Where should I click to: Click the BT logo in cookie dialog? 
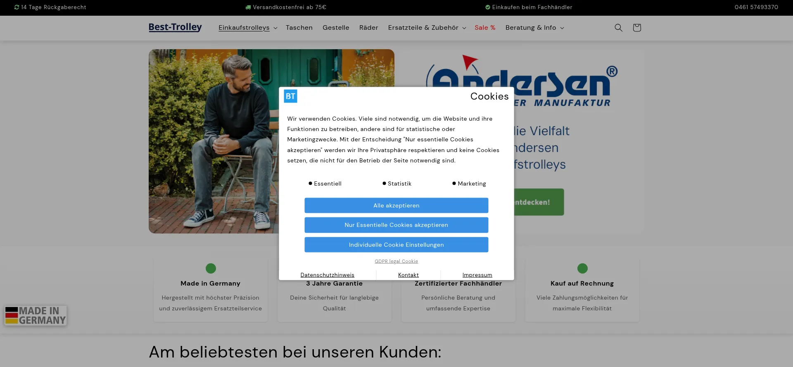(290, 96)
